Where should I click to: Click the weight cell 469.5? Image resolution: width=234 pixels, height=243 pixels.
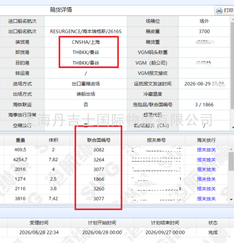click(20, 150)
